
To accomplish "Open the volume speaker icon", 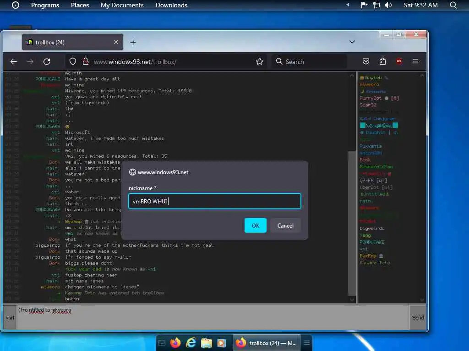I will (388, 5).
